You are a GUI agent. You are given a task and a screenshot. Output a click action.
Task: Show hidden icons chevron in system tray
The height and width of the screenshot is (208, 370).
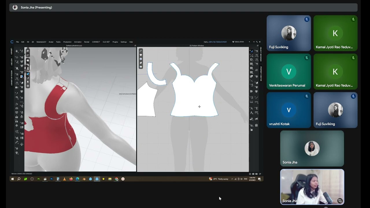232,179
